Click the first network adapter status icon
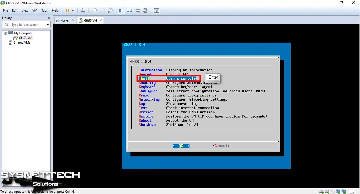Viewport: 360px width, 194px height. coord(338,192)
